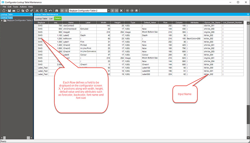Screen dimensions: 250x143
Task: Go to last record navigation icon
Action: 117,10
